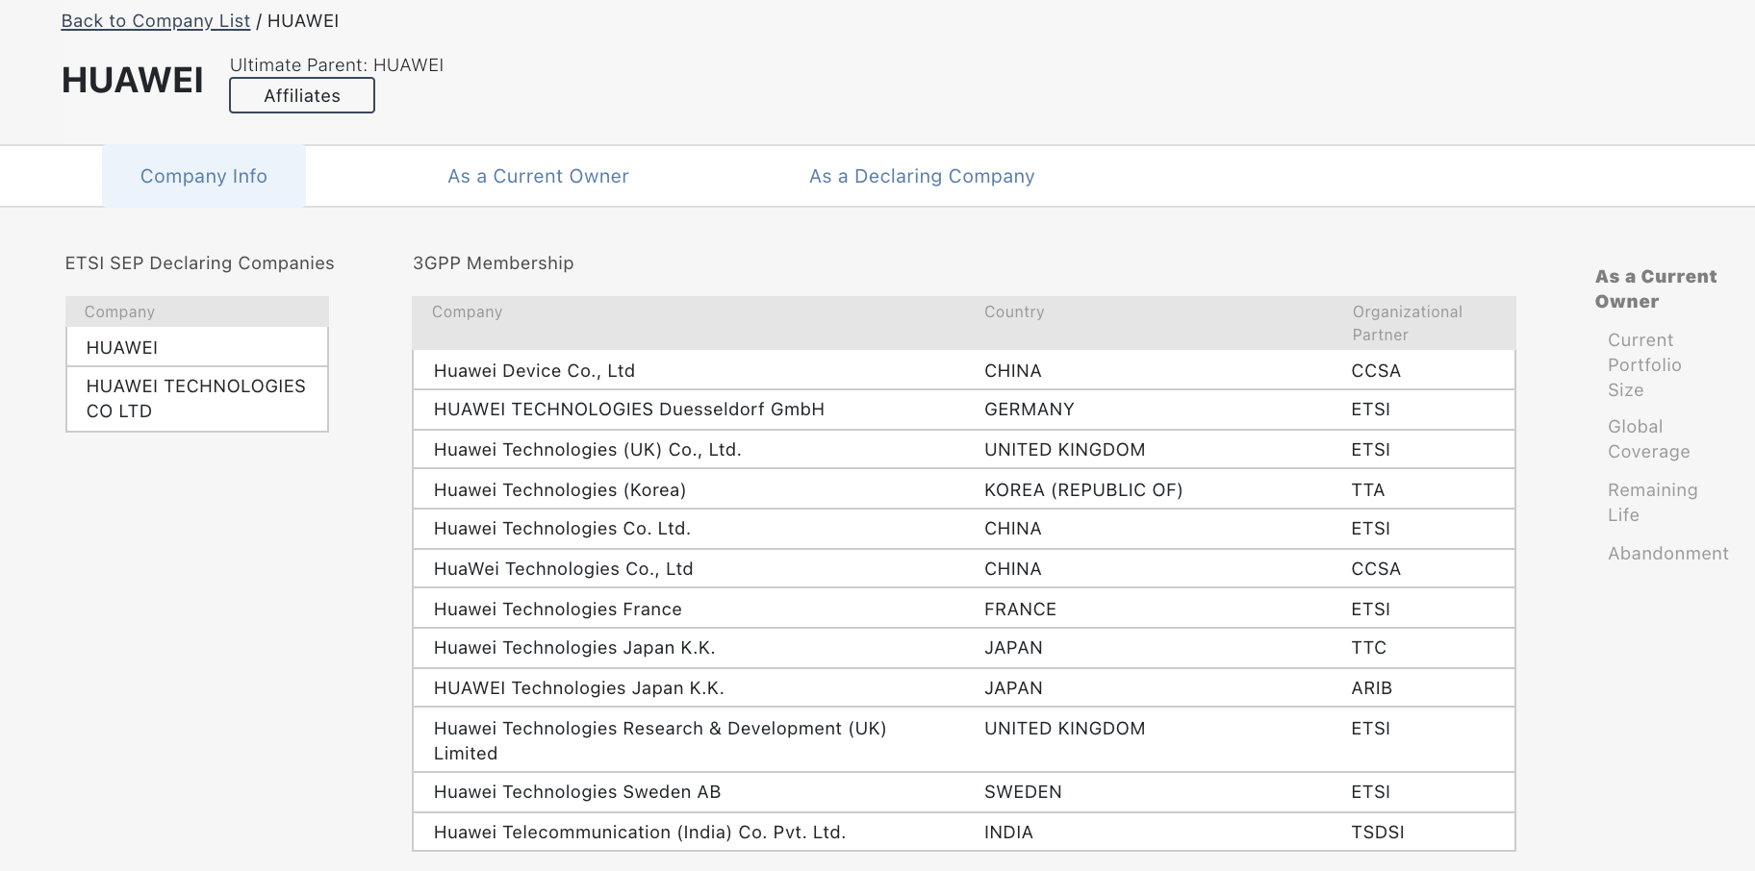Click the 3GPP Membership heading
The height and width of the screenshot is (871, 1755).
(493, 263)
